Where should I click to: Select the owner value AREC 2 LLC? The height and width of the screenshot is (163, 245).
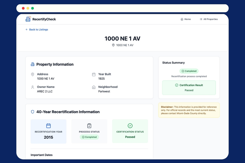[45, 91]
